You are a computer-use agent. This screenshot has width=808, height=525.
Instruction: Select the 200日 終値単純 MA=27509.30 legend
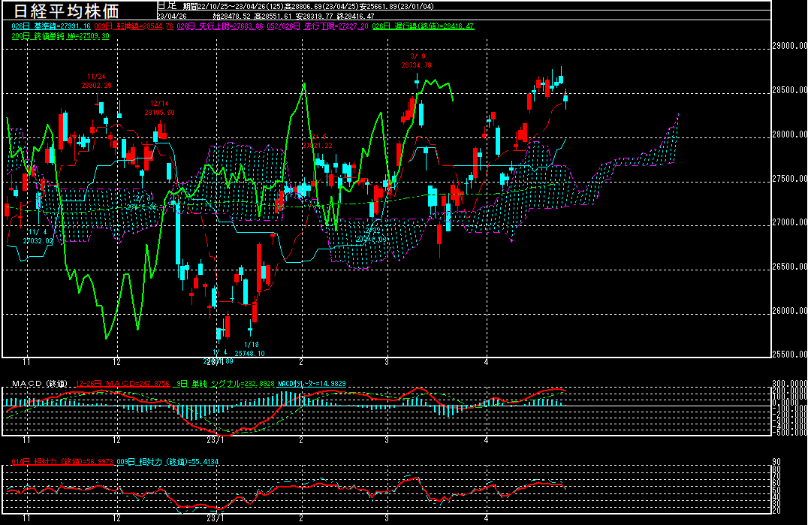pos(60,36)
